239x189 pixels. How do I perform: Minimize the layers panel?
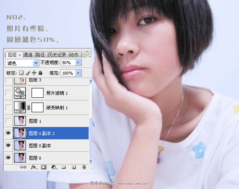[87, 51]
